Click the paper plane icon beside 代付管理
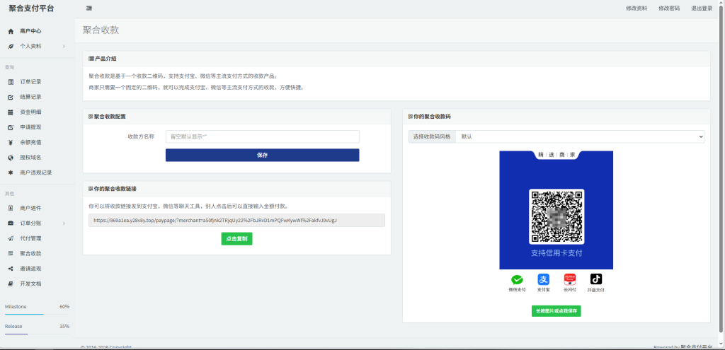This screenshot has height=350, width=725. [11, 238]
